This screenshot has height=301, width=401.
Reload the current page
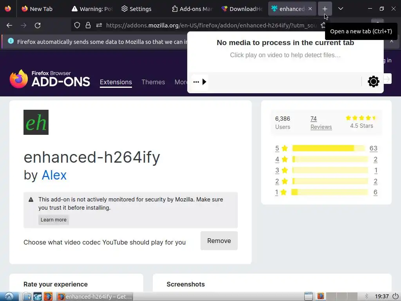click(38, 25)
